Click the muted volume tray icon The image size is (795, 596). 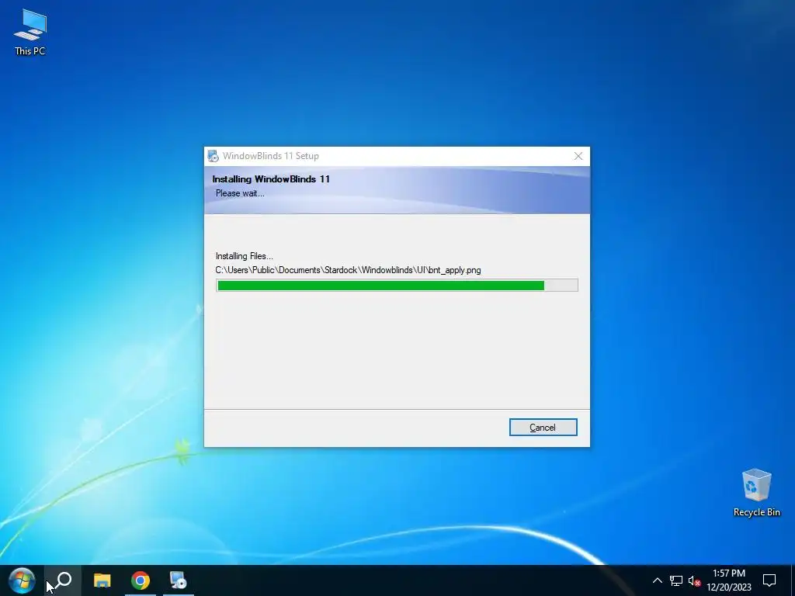(694, 580)
